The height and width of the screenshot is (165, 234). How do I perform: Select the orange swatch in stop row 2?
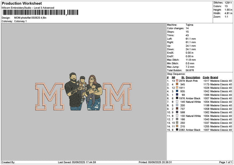(x=177, y=84)
